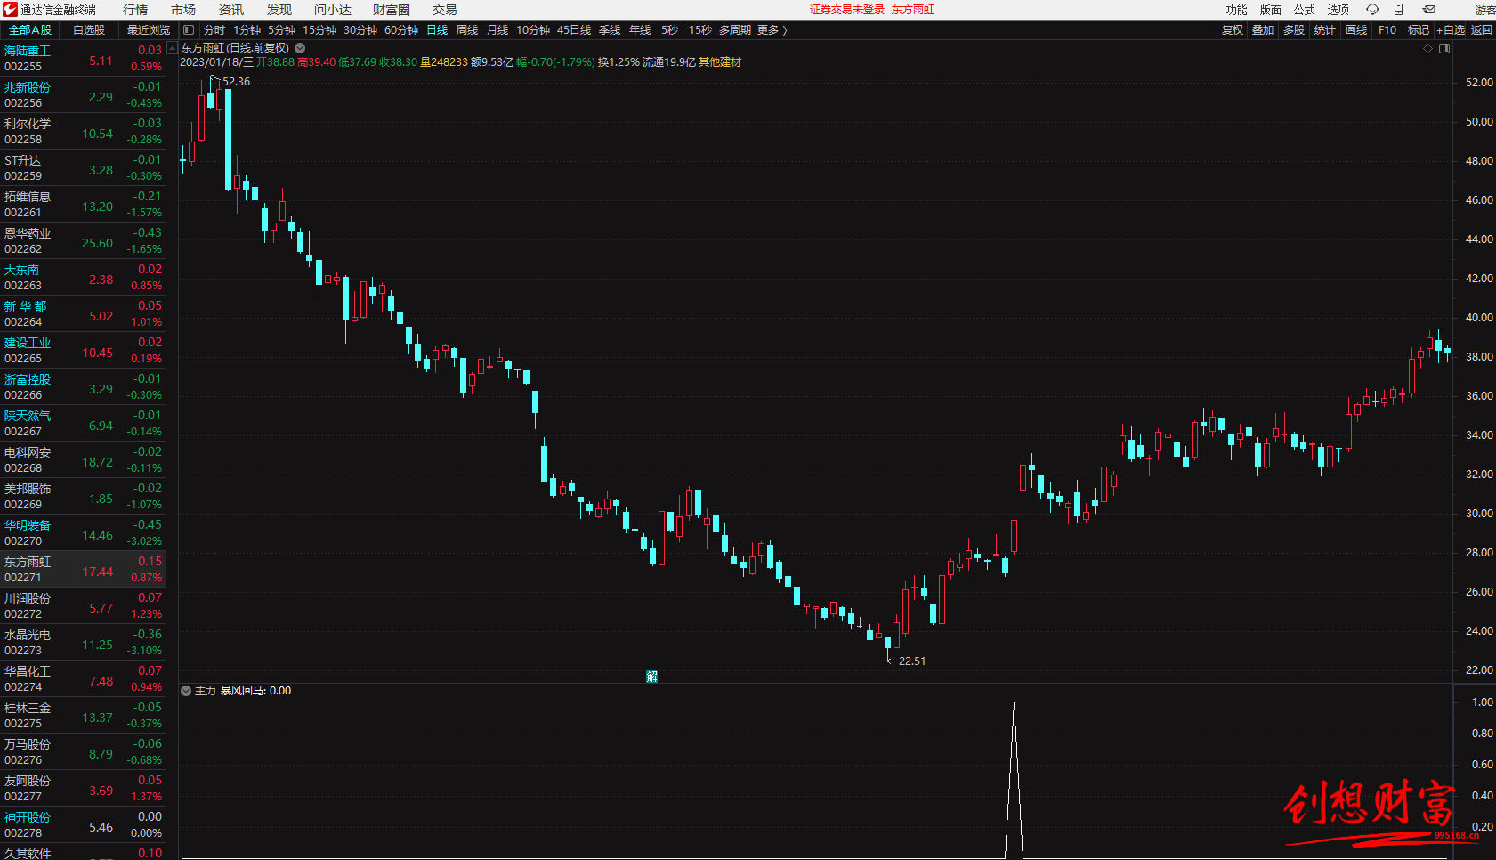
Task: Select the 日线 period
Action: point(437,30)
